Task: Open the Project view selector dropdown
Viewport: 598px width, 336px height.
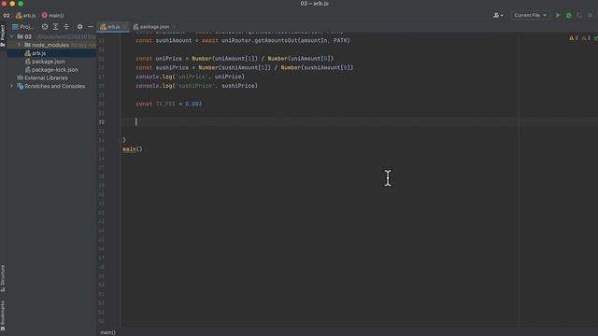Action: coord(23,27)
